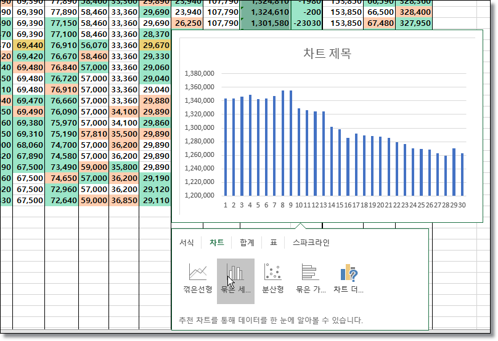Select cell with value 328,400
The image size is (498, 341).
414,12
